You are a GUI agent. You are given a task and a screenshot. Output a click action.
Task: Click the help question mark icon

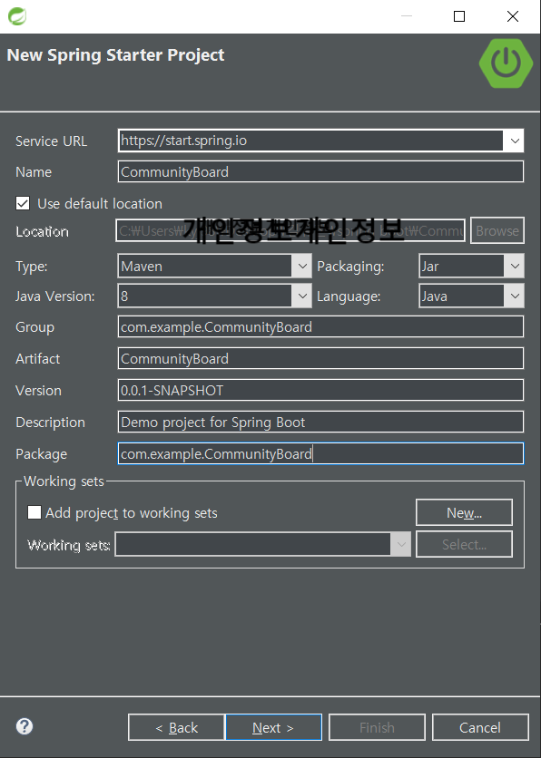click(x=25, y=726)
